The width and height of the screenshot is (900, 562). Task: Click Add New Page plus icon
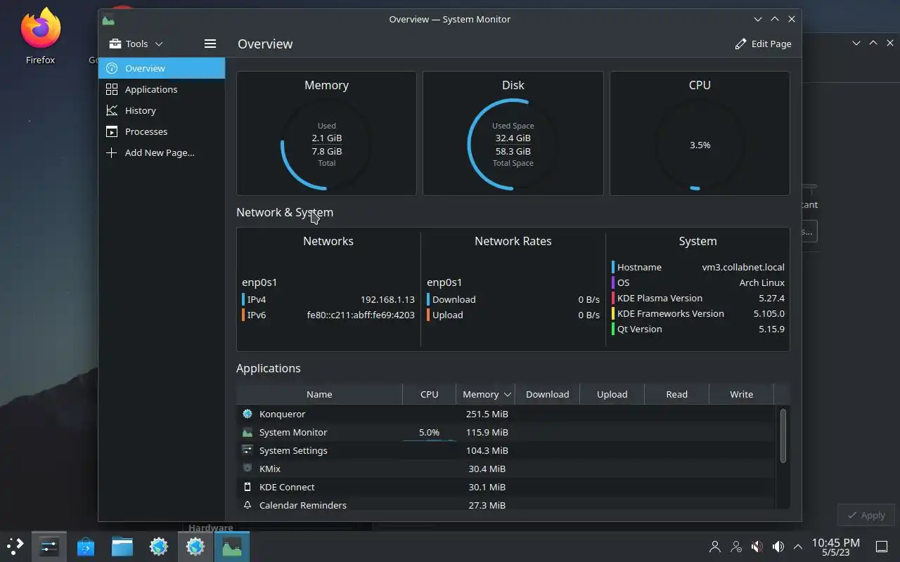[x=111, y=152]
